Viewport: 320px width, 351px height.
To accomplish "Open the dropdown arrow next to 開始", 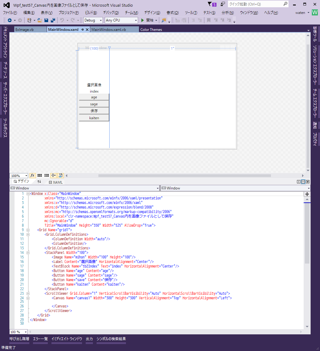I will pyautogui.click(x=156, y=20).
